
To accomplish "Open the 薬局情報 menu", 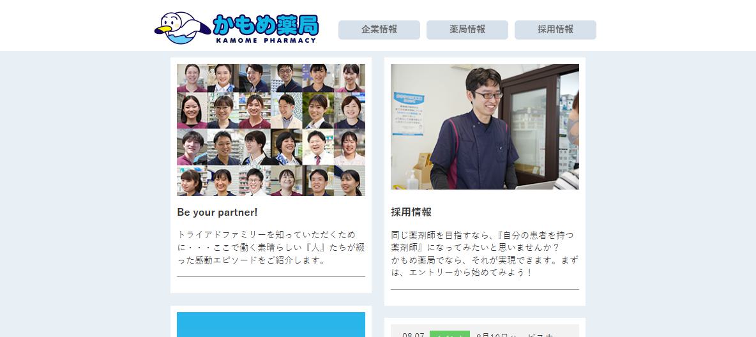I will pos(467,29).
